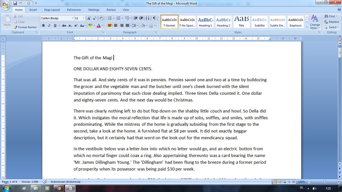Apply the Heading 1 style

[205, 22]
